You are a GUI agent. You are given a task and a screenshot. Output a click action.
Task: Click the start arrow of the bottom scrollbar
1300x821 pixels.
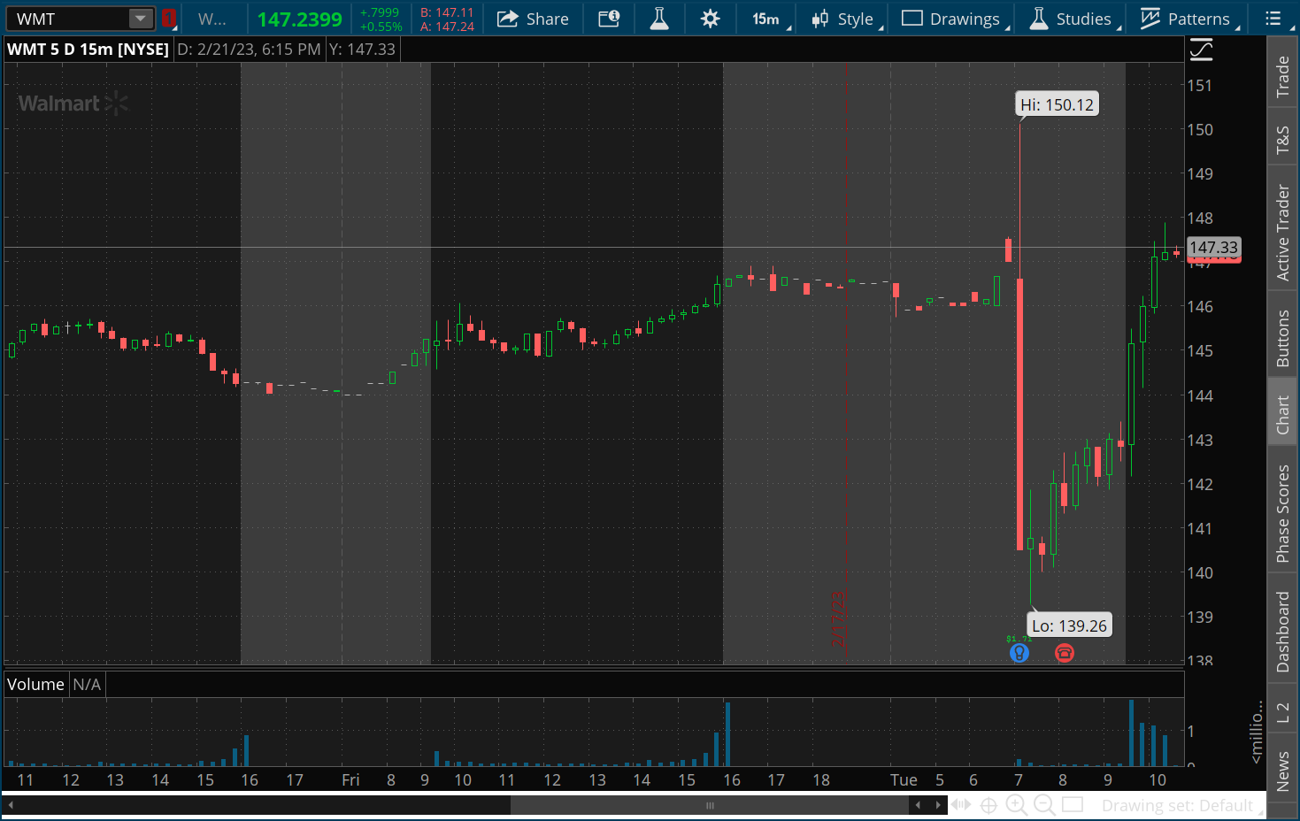tap(11, 805)
